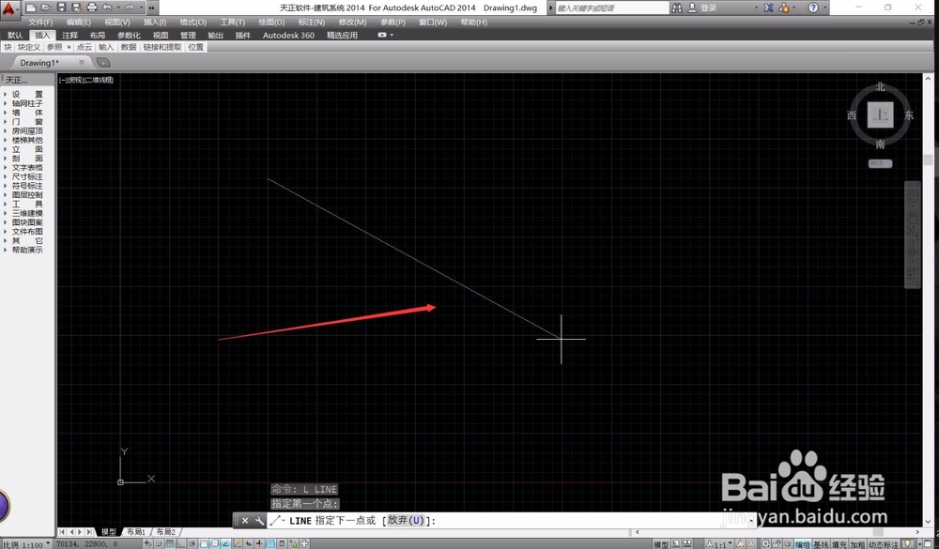The image size is (939, 549).
Task: Close the command line with X
Action: [245, 521]
